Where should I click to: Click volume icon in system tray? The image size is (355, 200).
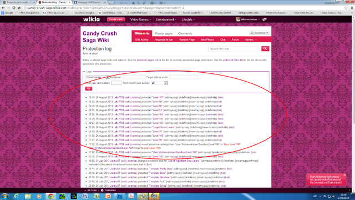[x=333, y=196]
